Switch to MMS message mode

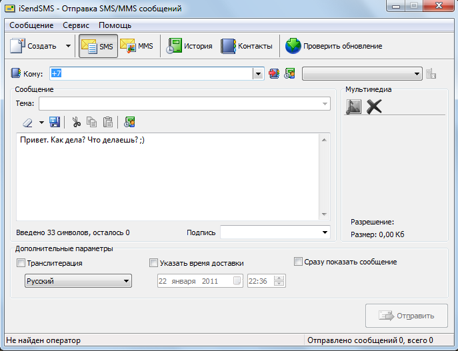pyautogui.click(x=137, y=46)
